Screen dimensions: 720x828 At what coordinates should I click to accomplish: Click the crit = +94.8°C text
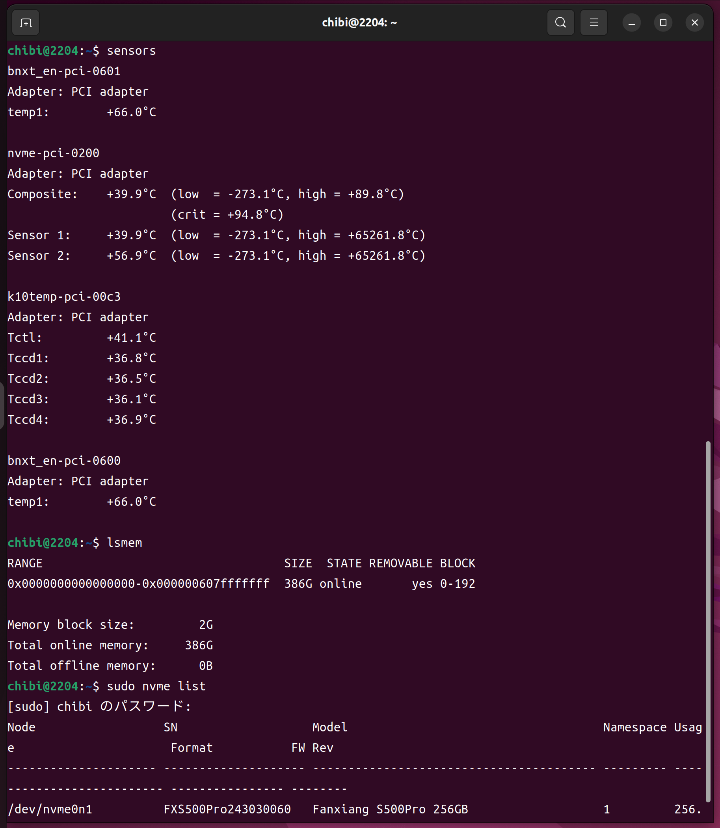(227, 215)
